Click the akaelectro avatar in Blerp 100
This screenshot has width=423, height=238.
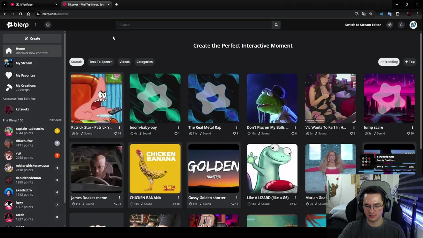(x=9, y=192)
